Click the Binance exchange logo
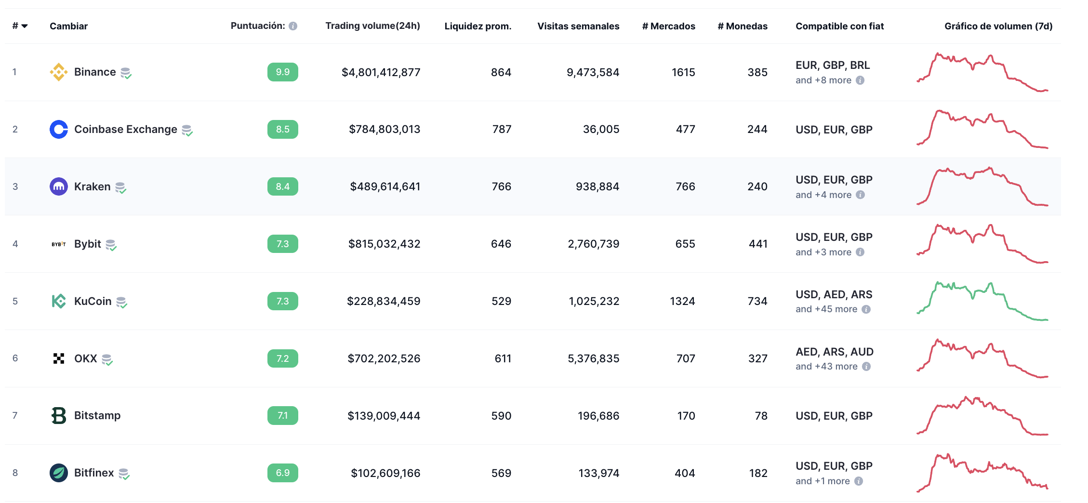1088x503 pixels. click(58, 72)
